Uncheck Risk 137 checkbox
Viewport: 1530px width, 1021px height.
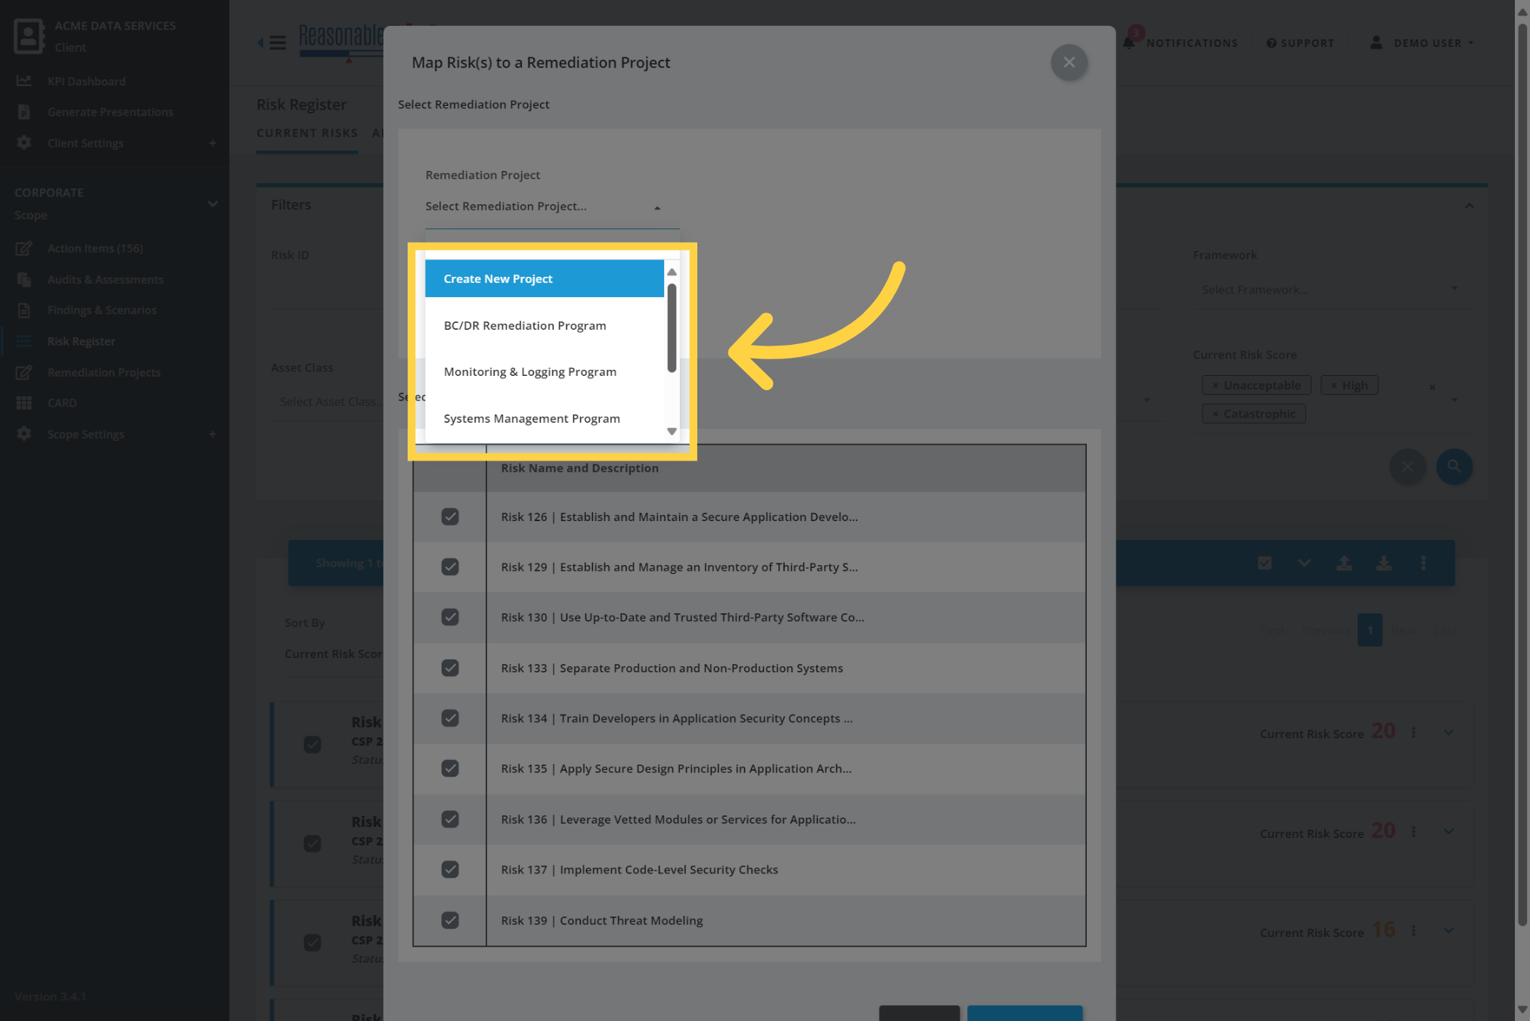(450, 869)
